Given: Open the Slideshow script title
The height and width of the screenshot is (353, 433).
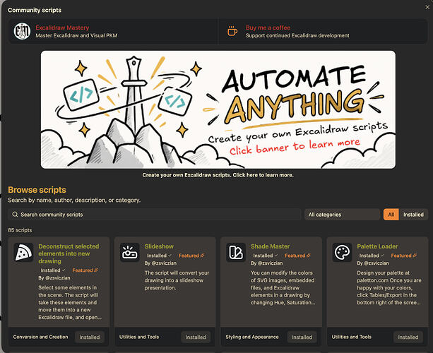Looking at the screenshot, I should (x=159, y=246).
